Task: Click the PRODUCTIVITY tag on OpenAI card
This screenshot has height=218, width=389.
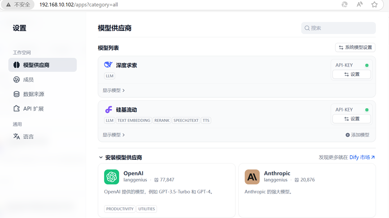Action: click(120, 209)
